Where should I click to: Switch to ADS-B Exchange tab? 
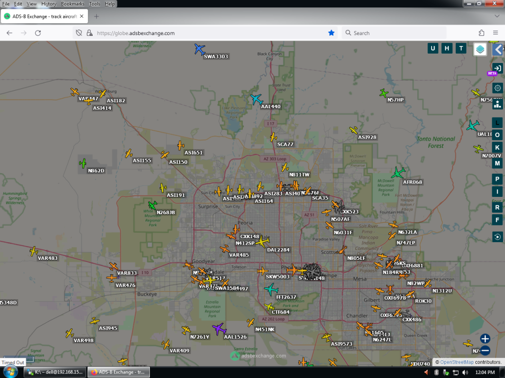click(x=44, y=16)
